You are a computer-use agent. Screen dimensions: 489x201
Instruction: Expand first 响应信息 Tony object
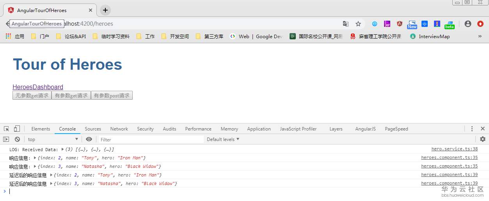(36, 158)
